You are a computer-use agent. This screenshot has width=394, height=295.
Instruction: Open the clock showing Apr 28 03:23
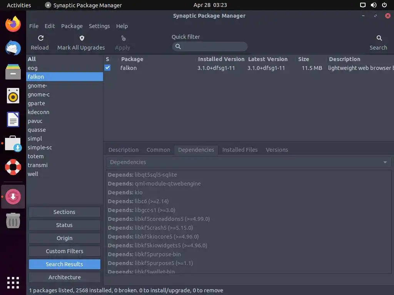point(210,5)
